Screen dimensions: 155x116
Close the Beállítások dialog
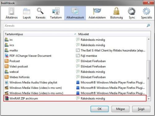tap(148, 2)
